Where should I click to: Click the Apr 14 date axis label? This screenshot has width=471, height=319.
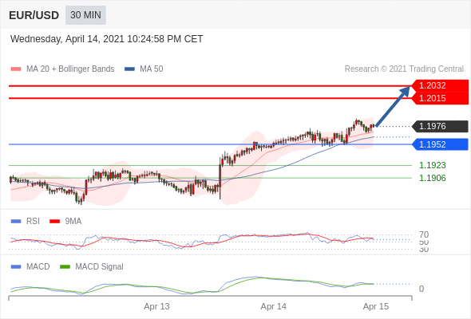point(273,306)
